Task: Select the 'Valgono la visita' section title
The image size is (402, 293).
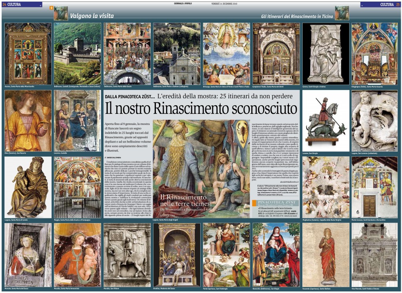Action: tap(92, 16)
